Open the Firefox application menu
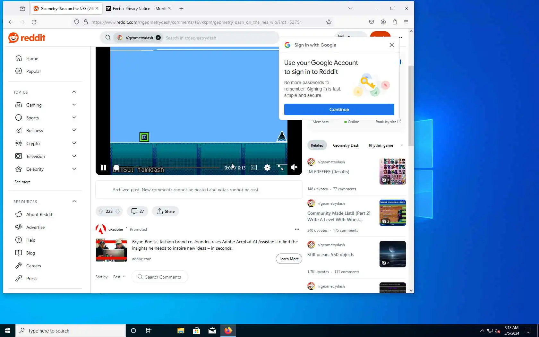 tap(406, 22)
